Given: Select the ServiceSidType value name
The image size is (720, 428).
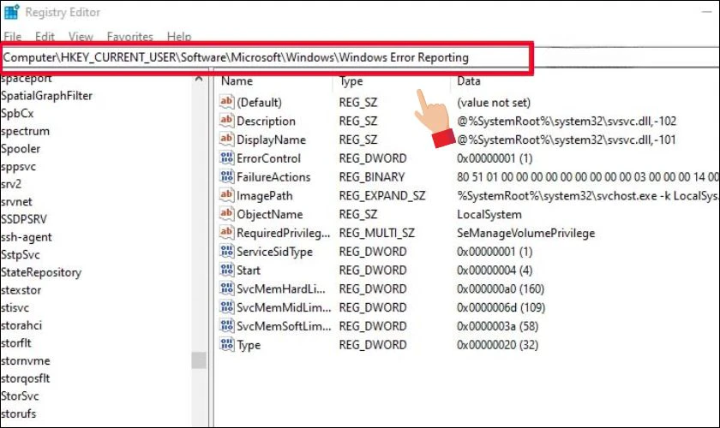Looking at the screenshot, I should click(274, 253).
